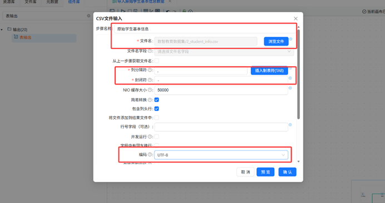Open help icon beside 编码 label
This screenshot has height=203, width=385.
(150, 155)
